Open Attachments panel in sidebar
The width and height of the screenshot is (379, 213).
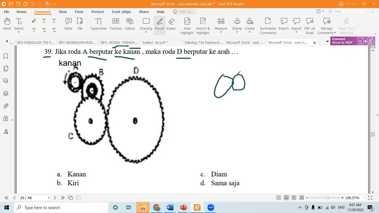6,106
